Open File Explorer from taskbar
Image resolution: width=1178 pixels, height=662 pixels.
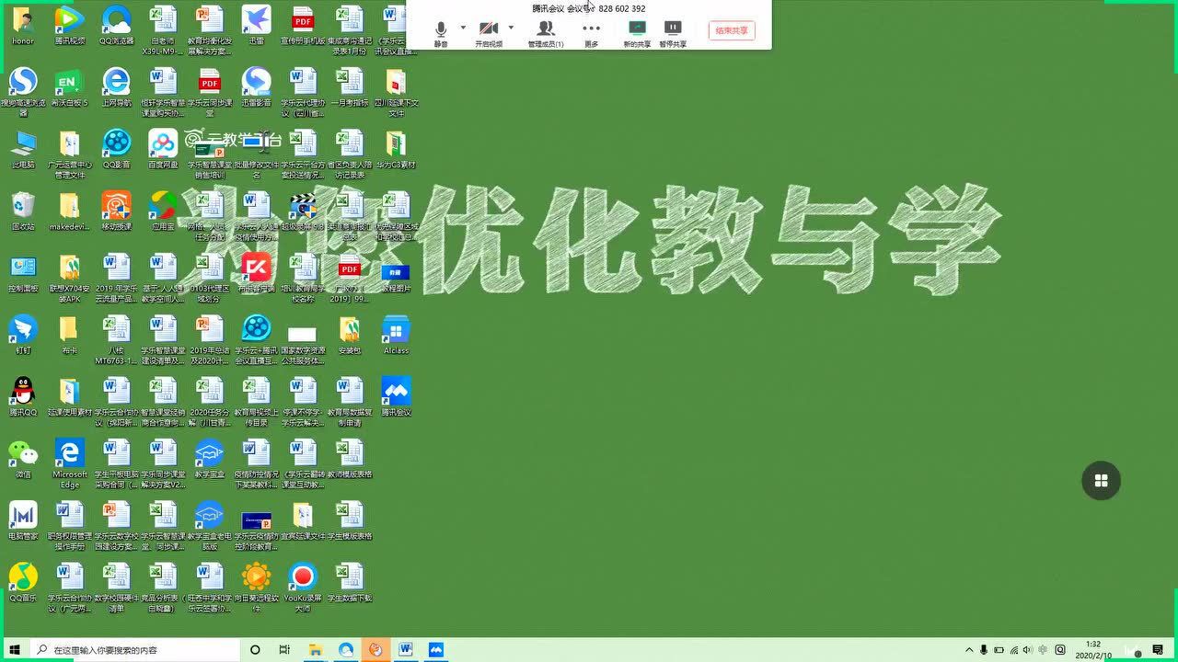click(315, 649)
